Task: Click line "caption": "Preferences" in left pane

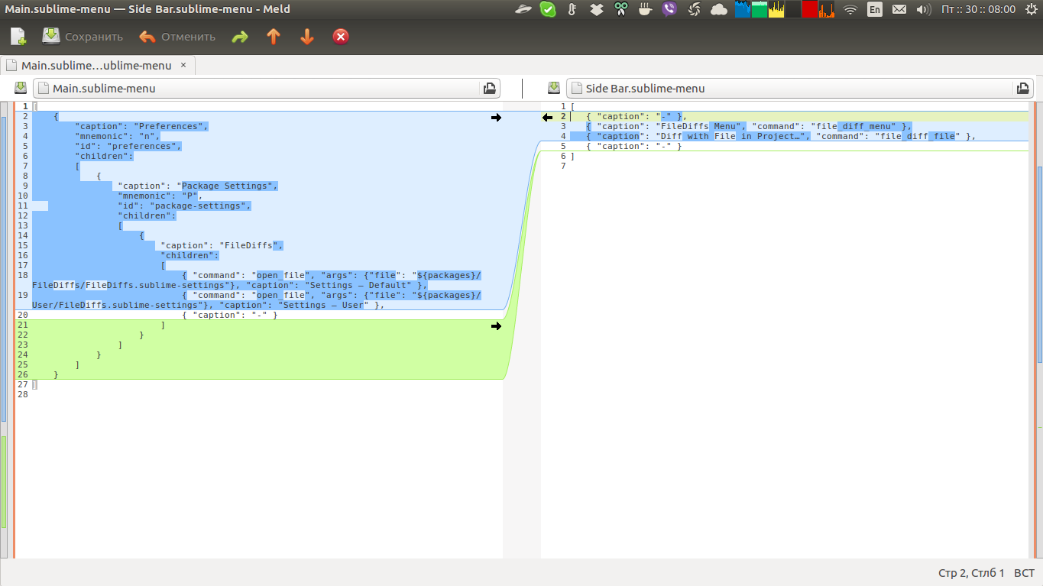Action: (x=141, y=126)
